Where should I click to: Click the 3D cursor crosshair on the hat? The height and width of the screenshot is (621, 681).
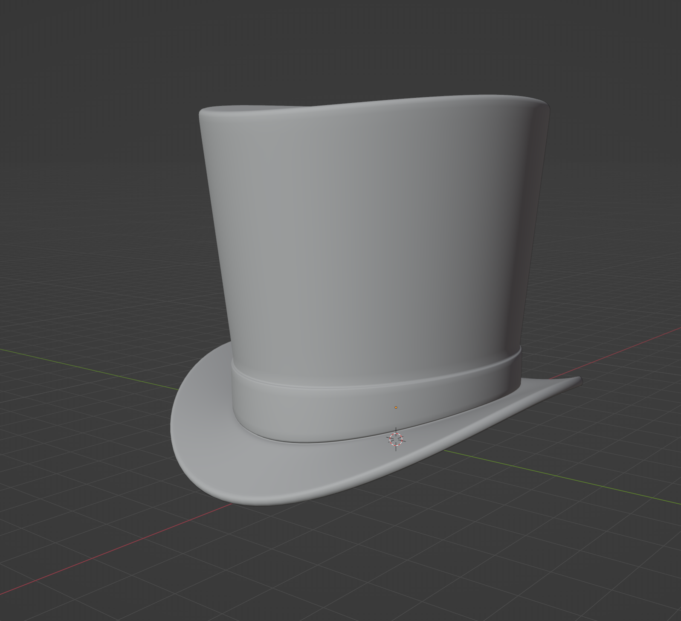(x=396, y=439)
